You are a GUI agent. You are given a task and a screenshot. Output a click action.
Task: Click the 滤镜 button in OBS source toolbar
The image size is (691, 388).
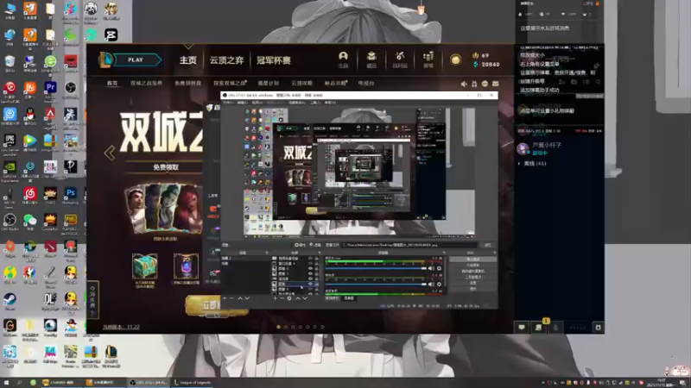point(315,245)
